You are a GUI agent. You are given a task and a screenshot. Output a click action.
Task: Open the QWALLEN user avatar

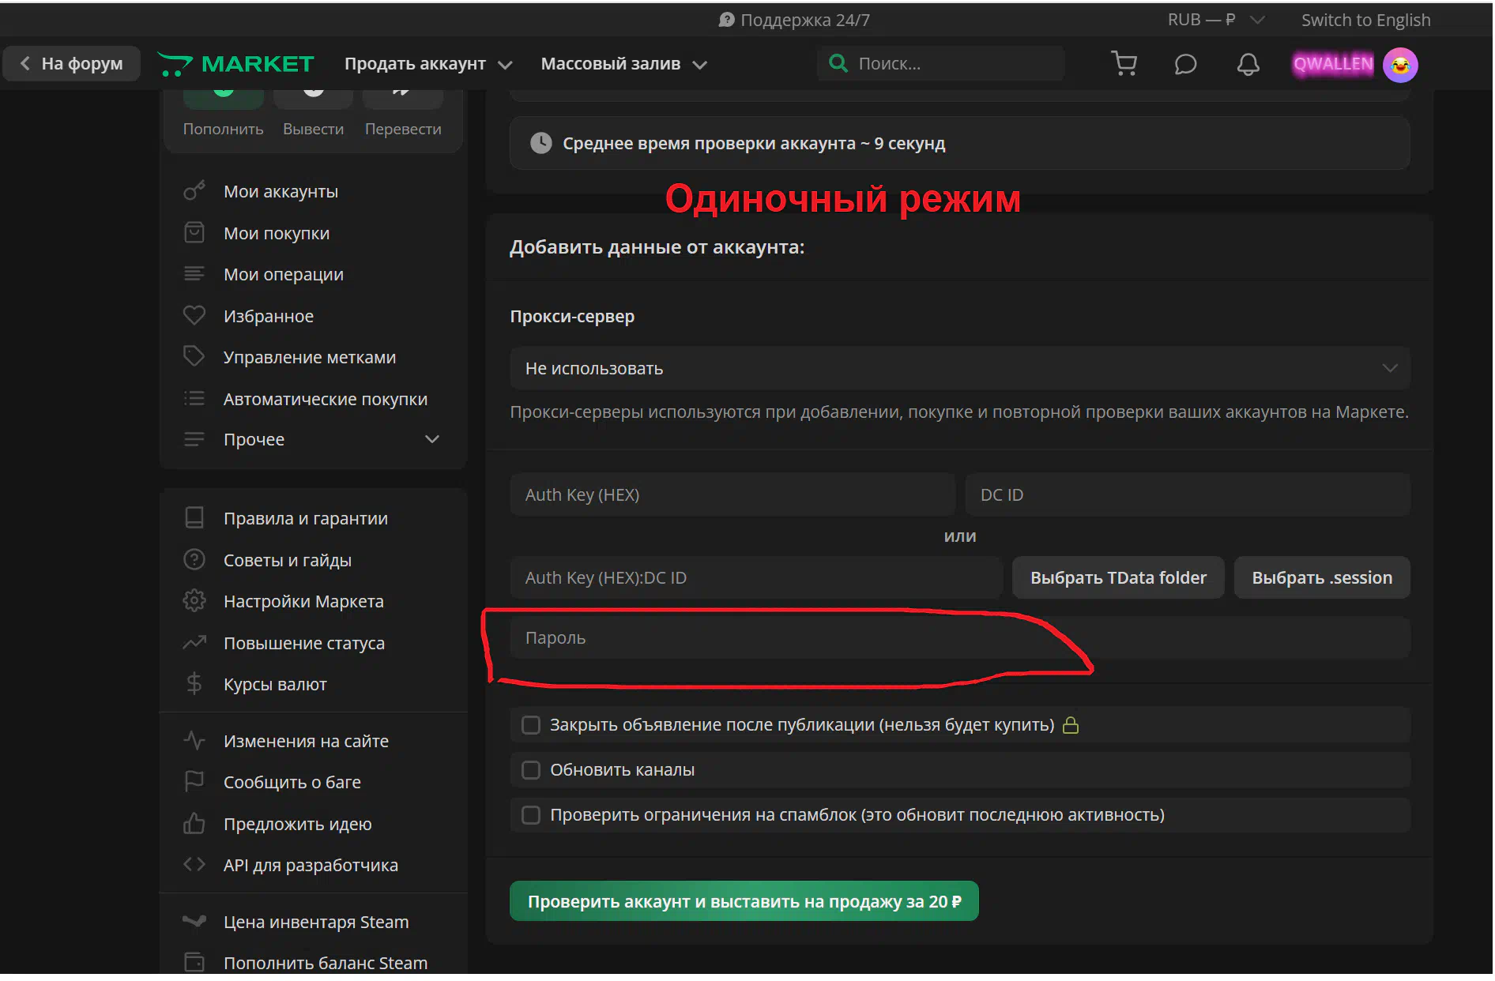[1400, 65]
